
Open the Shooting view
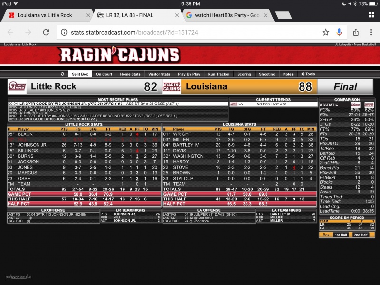266,74
